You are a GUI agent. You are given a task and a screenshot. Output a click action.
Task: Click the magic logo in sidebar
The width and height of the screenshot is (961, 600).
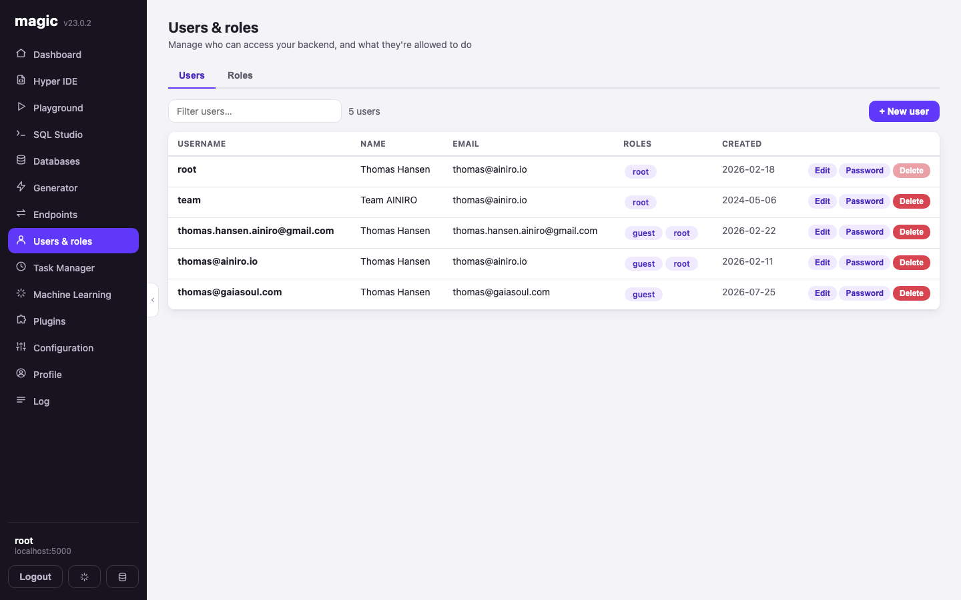[37, 21]
